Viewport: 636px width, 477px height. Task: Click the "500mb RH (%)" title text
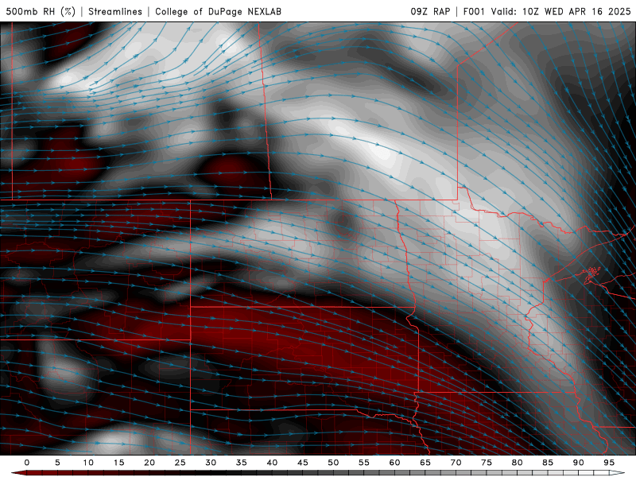point(41,11)
